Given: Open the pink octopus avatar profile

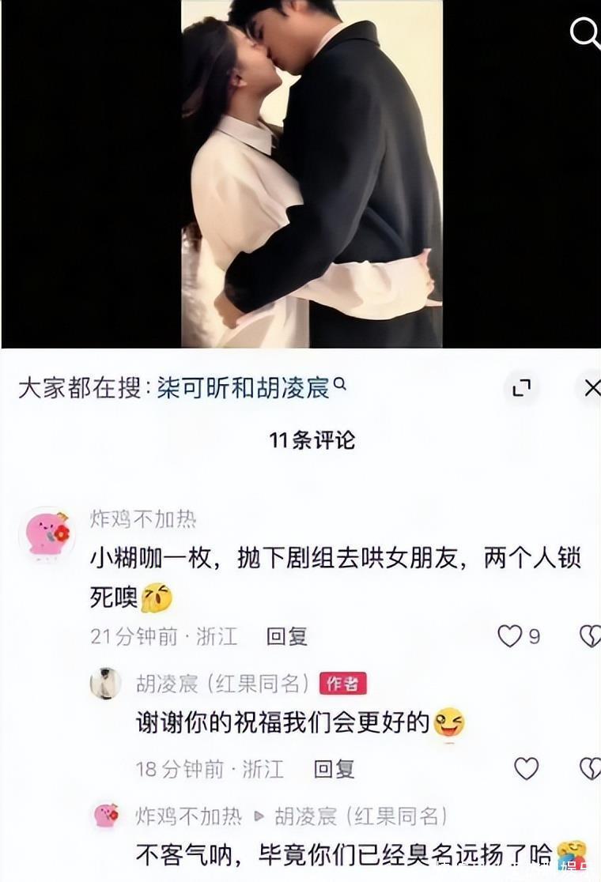Looking at the screenshot, I should 47,534.
